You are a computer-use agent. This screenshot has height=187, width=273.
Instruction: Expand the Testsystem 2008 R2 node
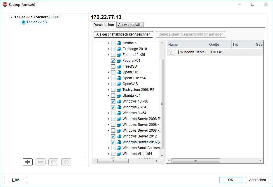pyautogui.click(x=108, y=90)
